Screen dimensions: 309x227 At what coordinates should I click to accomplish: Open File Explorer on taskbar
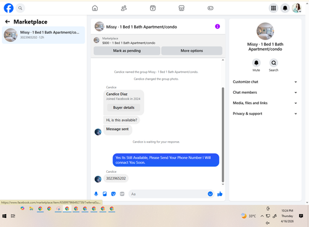point(32,208)
